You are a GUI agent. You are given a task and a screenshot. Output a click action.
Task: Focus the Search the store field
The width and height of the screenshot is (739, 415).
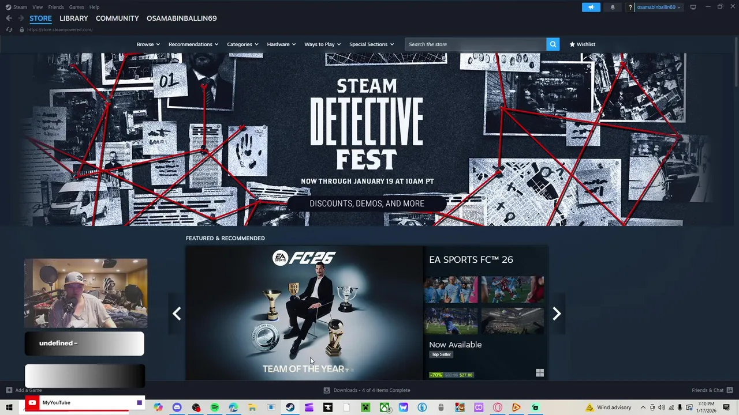pos(475,44)
